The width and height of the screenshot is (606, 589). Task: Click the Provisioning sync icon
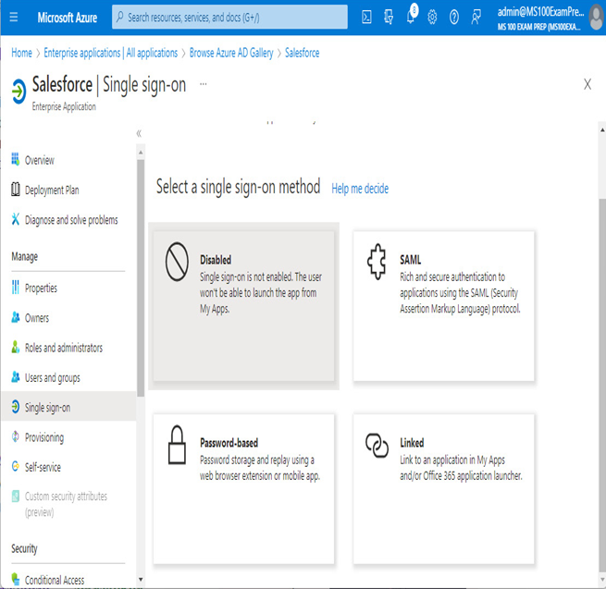(15, 436)
